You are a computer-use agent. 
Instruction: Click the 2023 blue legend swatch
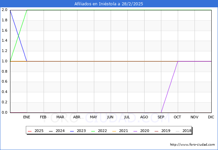[x=72, y=131]
